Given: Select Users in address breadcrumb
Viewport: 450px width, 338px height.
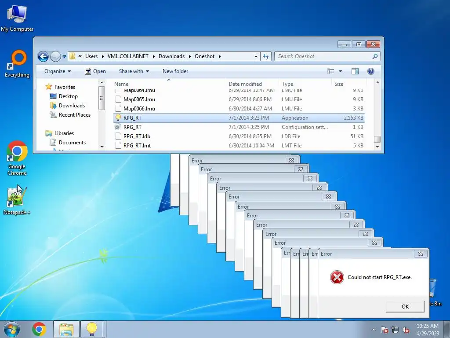Looking at the screenshot, I should pyautogui.click(x=91, y=56).
